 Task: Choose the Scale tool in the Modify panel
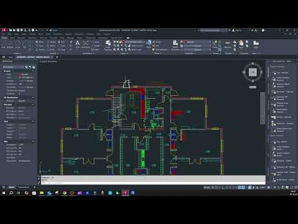click(51, 50)
